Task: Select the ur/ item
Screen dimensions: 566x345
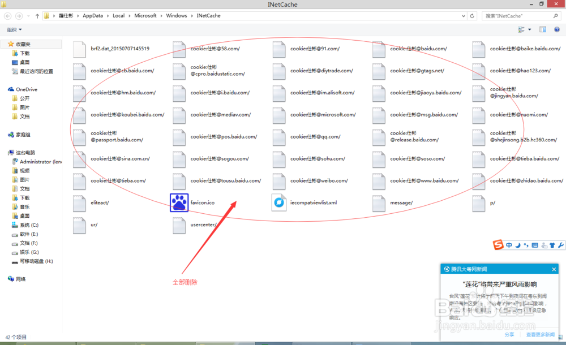Action: 85,225
